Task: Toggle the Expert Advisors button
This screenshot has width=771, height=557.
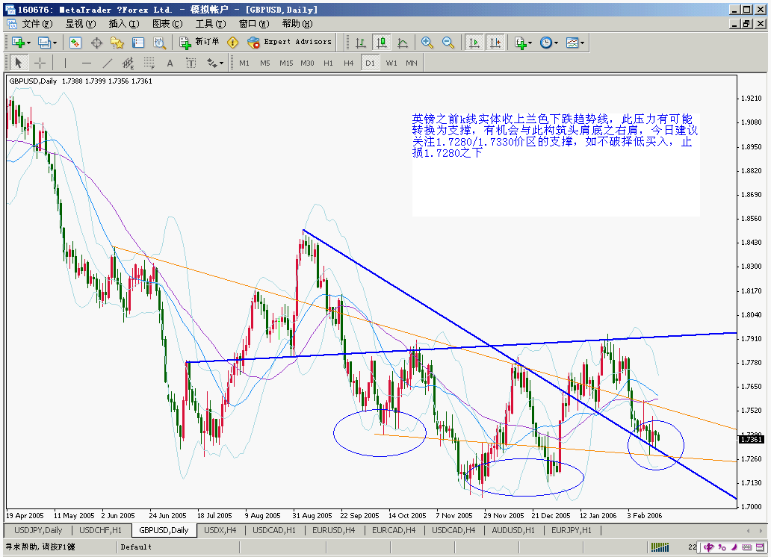Action: point(289,43)
